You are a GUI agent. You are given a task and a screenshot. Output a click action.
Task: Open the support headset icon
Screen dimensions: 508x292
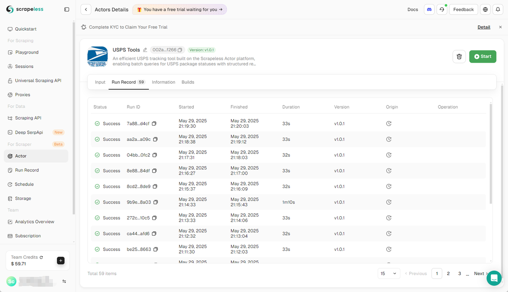click(442, 10)
